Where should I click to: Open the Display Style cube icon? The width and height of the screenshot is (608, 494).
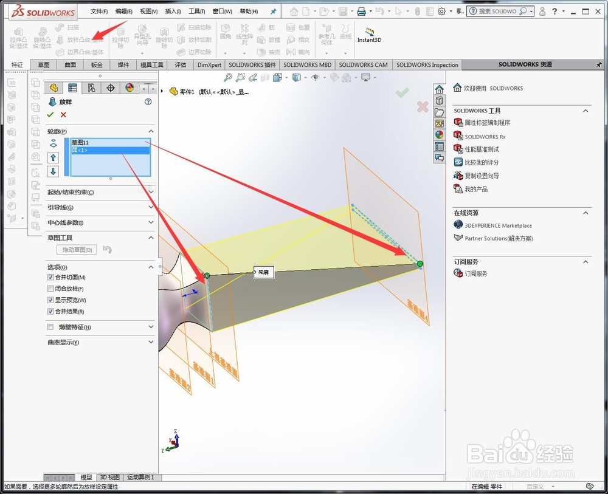(x=296, y=78)
